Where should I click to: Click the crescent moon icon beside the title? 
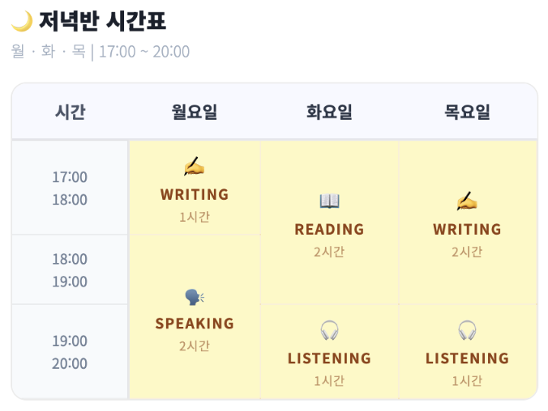(22, 21)
